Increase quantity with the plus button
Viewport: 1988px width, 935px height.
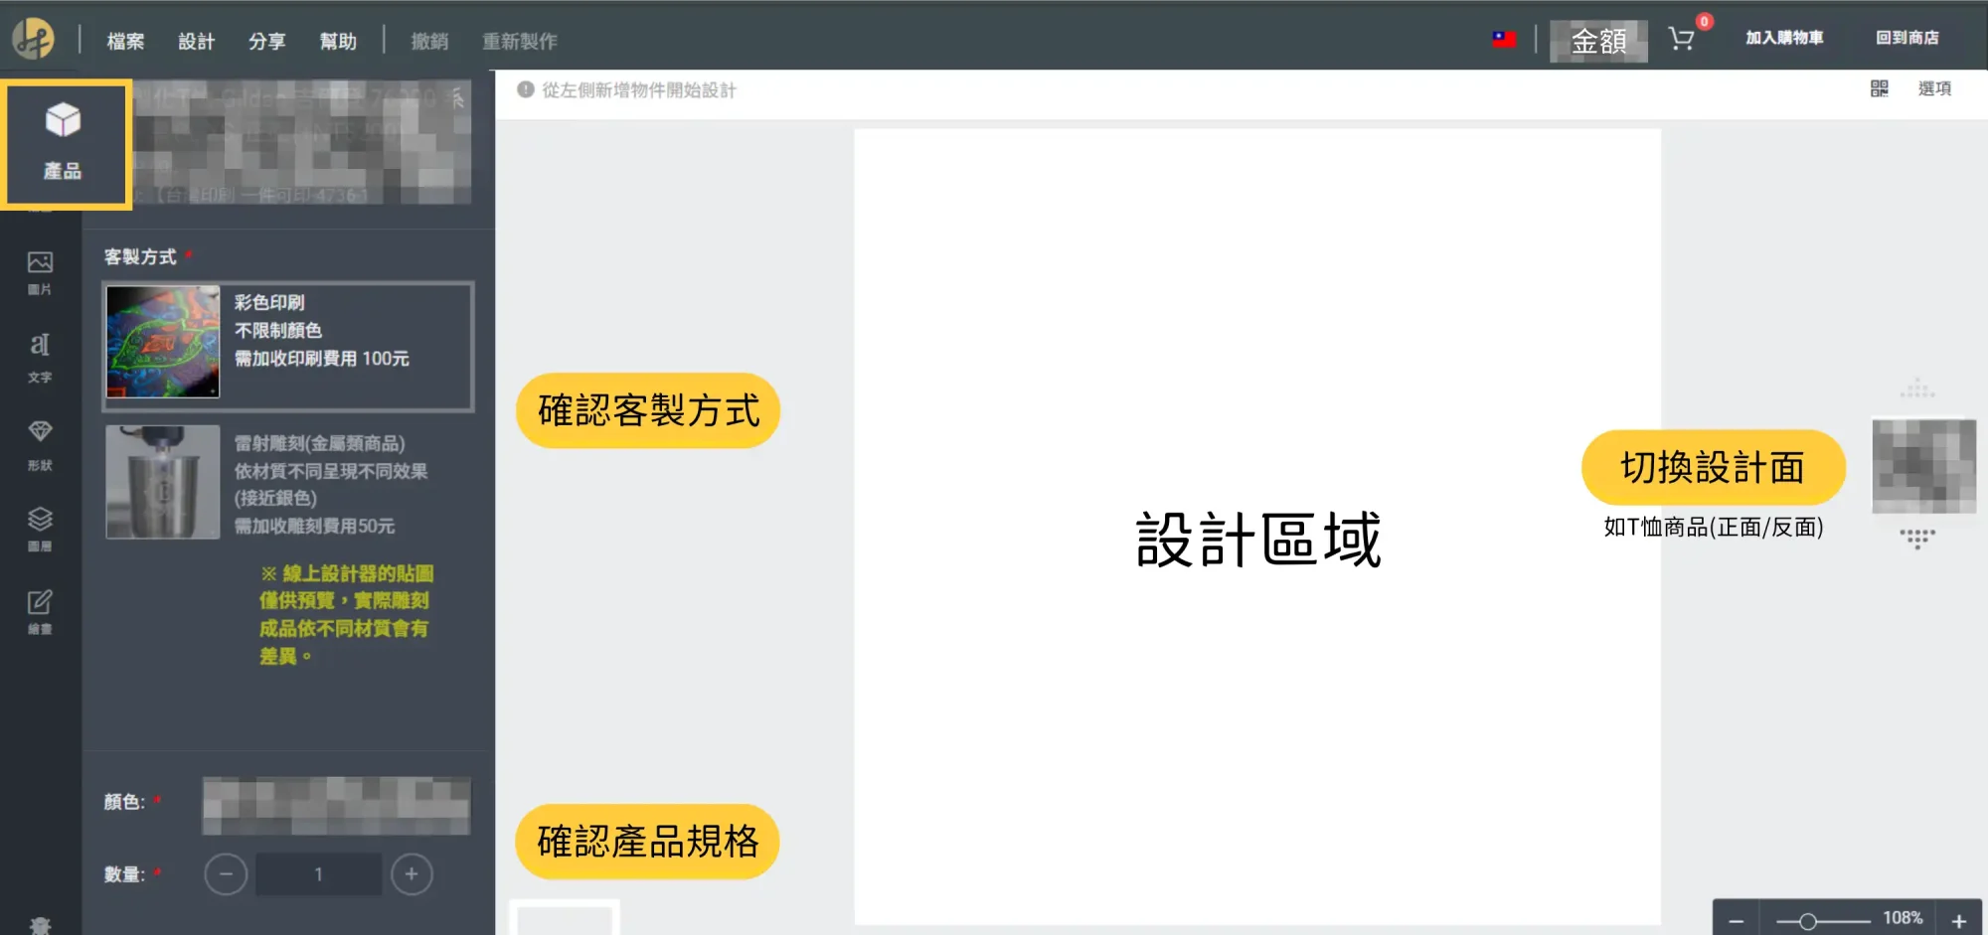pyautogui.click(x=412, y=874)
